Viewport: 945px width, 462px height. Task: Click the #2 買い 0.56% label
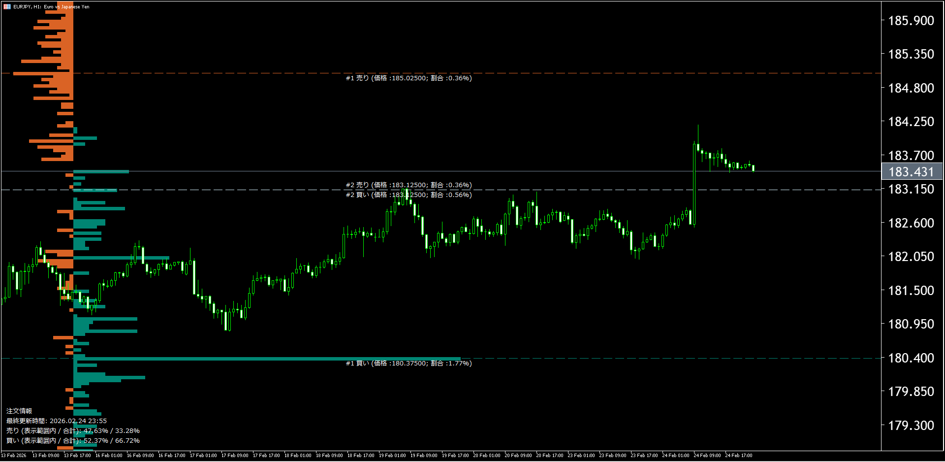(409, 195)
